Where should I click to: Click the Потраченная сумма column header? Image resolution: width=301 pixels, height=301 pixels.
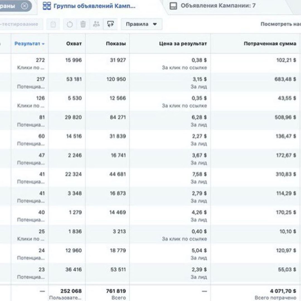(x=270, y=44)
